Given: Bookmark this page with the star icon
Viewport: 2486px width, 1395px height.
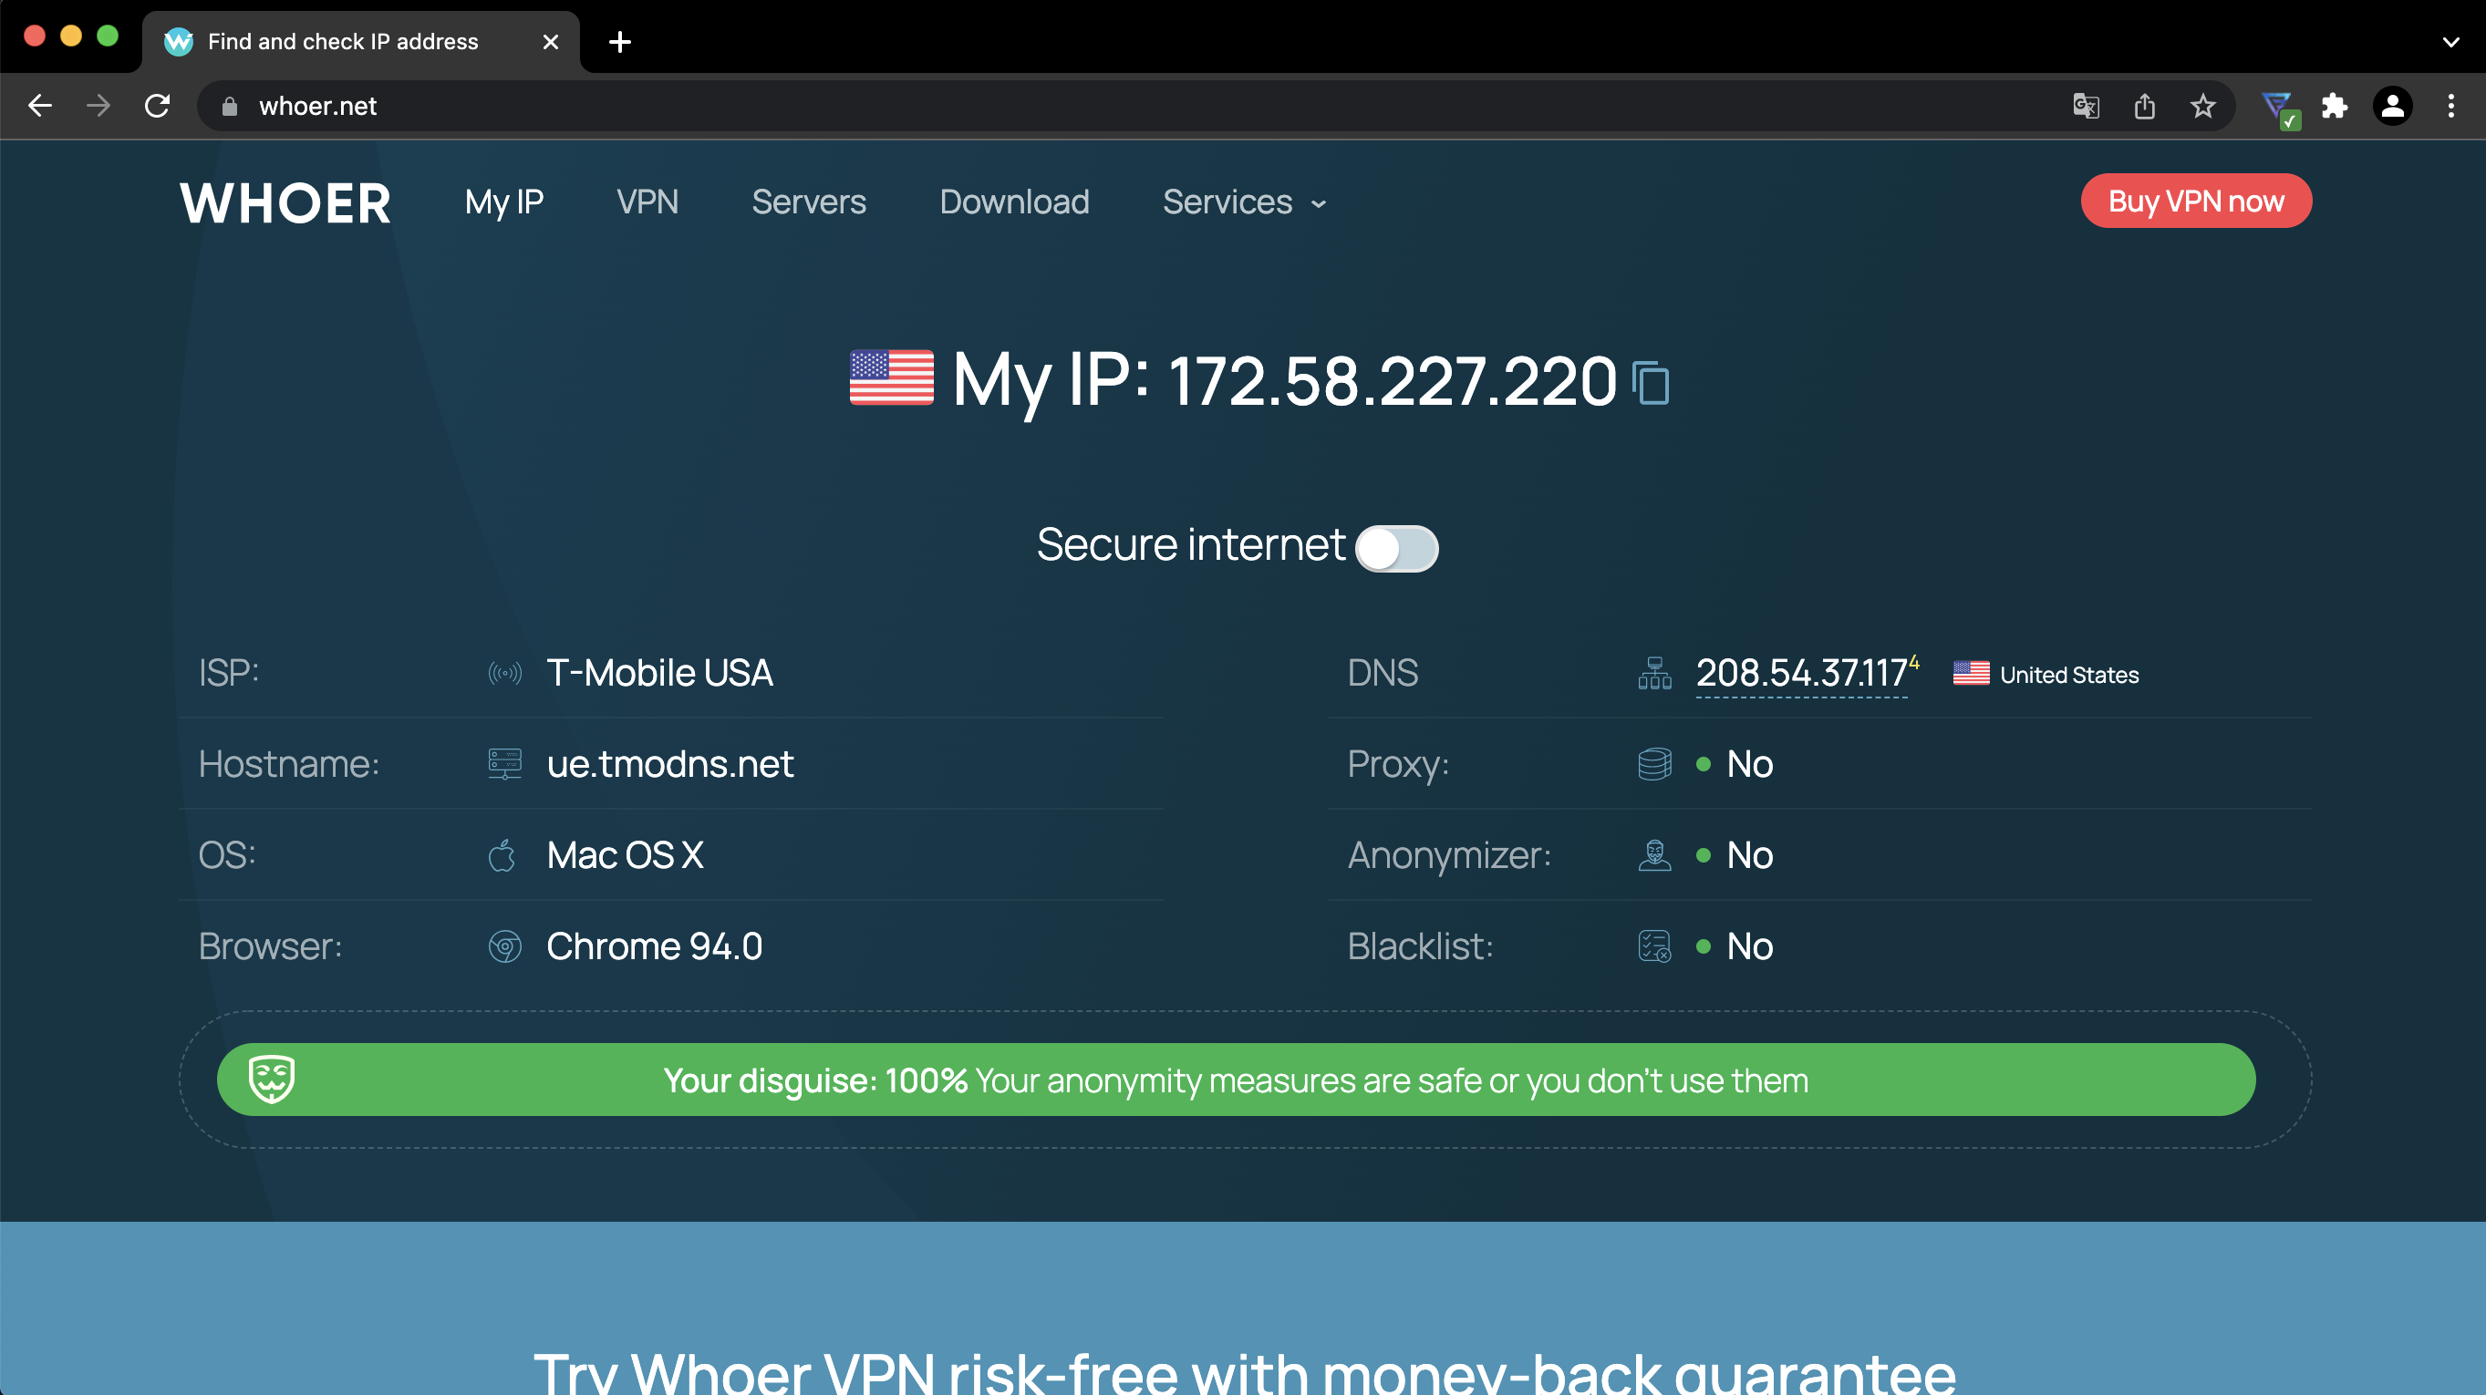Looking at the screenshot, I should 2202,106.
